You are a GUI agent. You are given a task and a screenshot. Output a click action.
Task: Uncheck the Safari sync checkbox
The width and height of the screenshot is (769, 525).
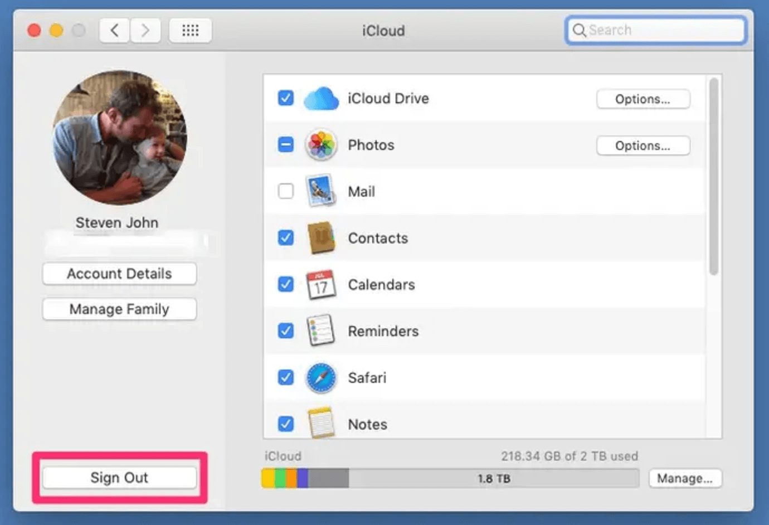[x=285, y=377]
